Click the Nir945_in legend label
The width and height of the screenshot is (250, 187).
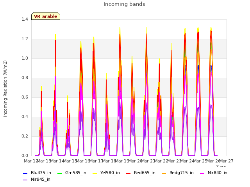pyautogui.click(x=41, y=180)
